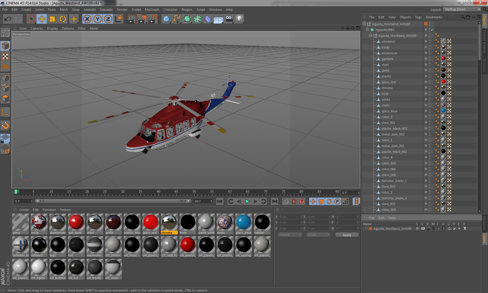This screenshot has height=293, width=488.
Task: Open the World coordinate dropdown
Action: tap(290, 235)
